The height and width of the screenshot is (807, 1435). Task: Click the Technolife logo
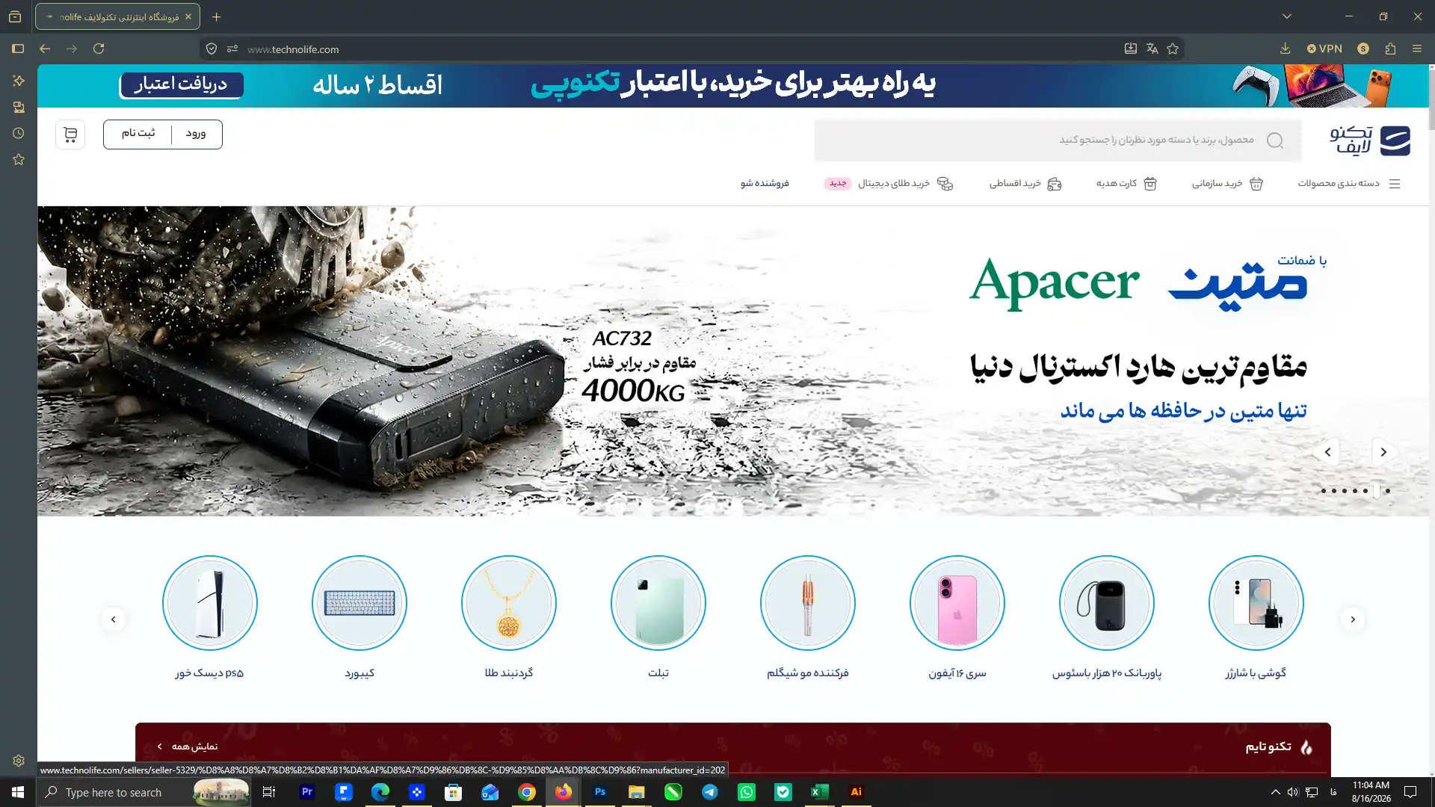tap(1369, 140)
